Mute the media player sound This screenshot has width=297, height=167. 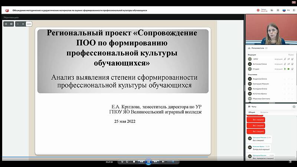(x=163, y=162)
